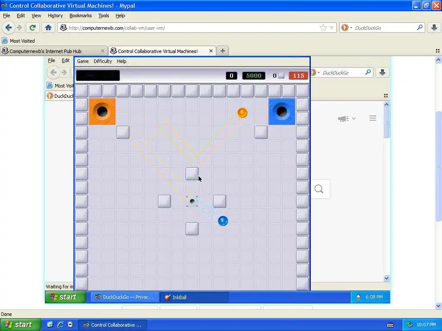This screenshot has height=331, width=442.
Task: Open the VM browser downloads arrow
Action: pos(382,72)
